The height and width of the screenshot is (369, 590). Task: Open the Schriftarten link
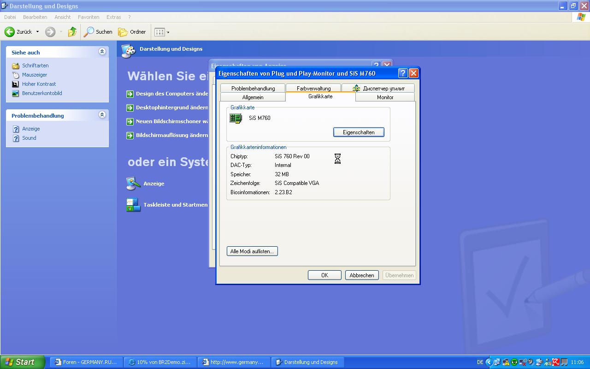[35, 65]
